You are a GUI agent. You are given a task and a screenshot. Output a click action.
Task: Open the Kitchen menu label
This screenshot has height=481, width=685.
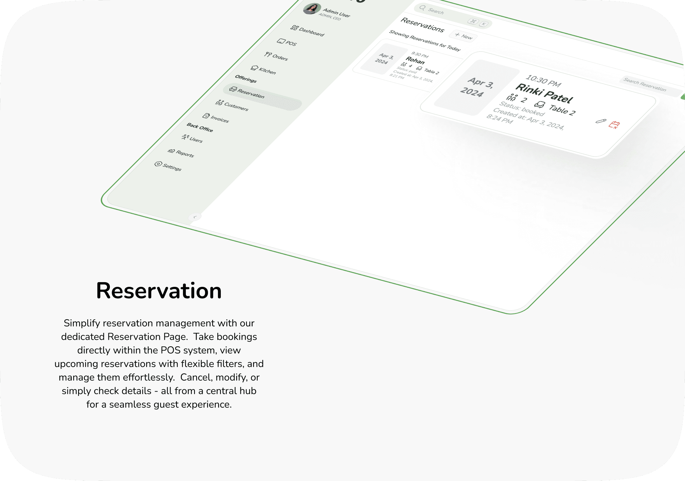[x=267, y=71]
